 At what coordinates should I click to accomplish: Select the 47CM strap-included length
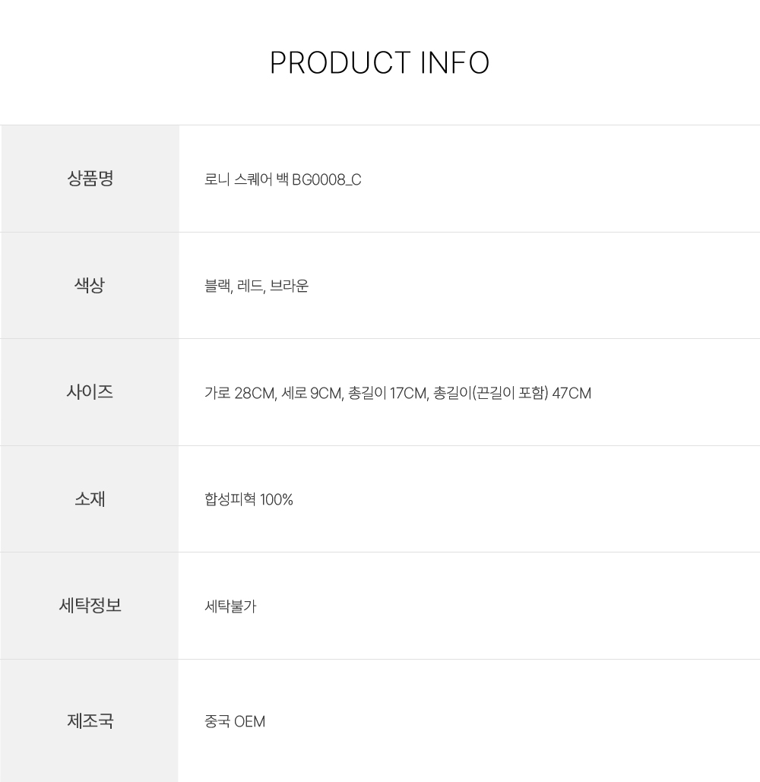[572, 394]
